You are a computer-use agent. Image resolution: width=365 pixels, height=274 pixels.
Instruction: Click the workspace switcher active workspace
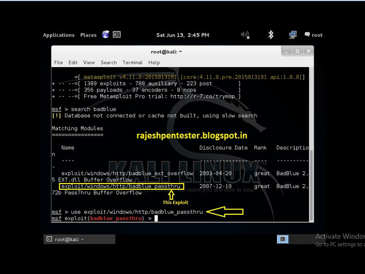coord(282,239)
